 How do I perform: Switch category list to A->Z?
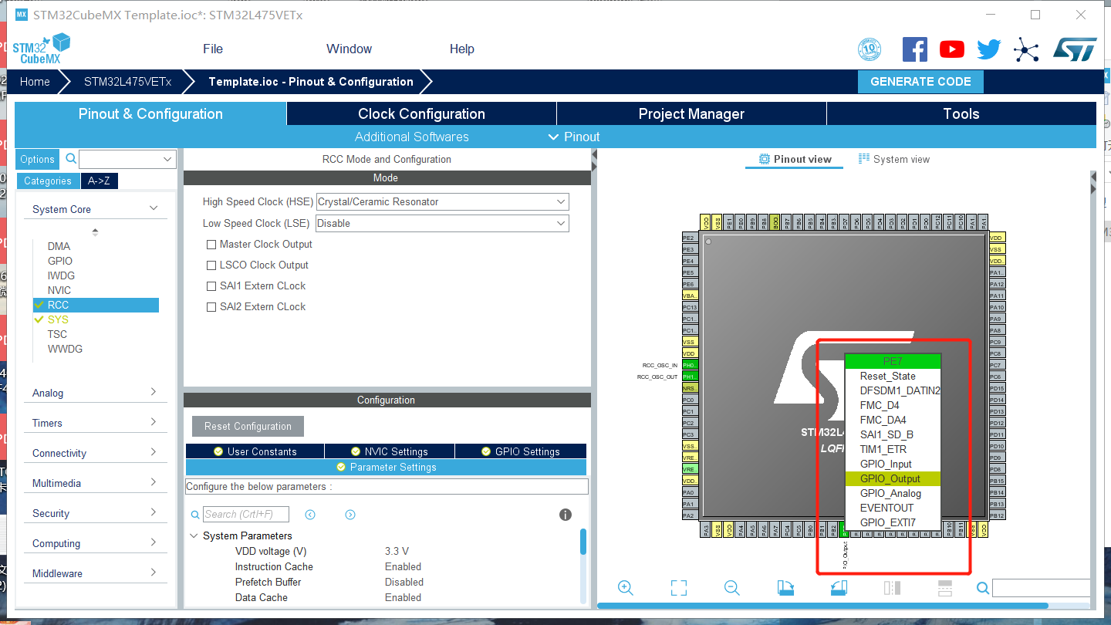point(99,181)
